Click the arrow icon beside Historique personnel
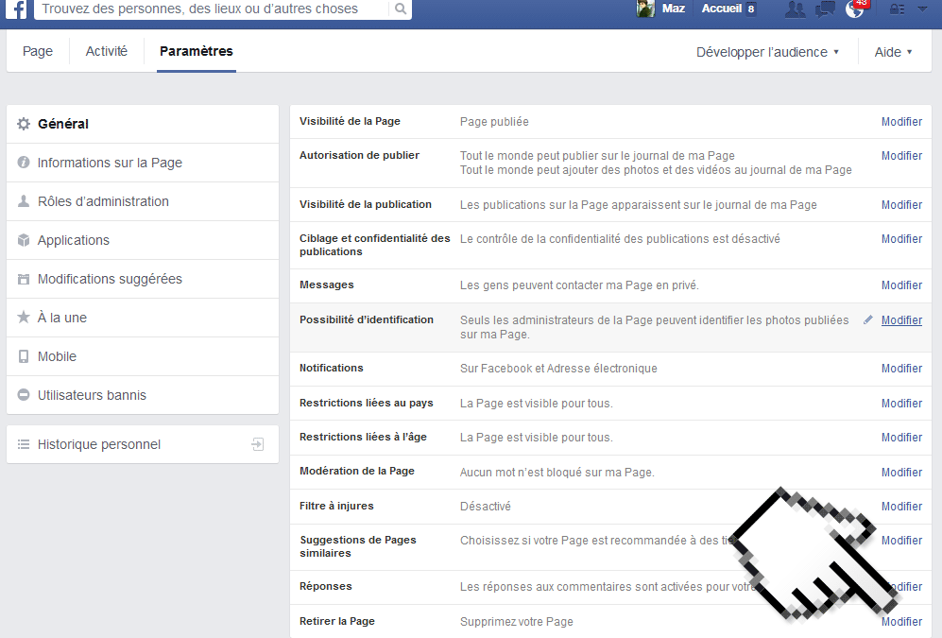942x638 pixels. 258,444
